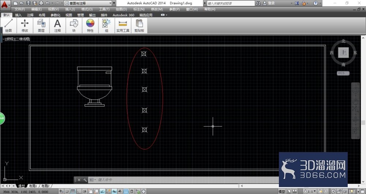Click the Save As icon with pencil

point(35,3)
